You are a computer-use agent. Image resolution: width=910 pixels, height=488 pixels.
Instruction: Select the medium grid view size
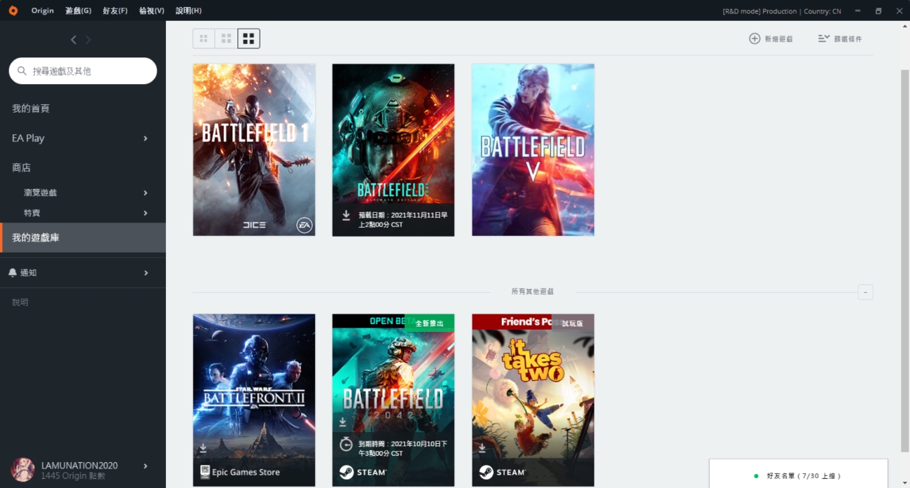coord(226,39)
